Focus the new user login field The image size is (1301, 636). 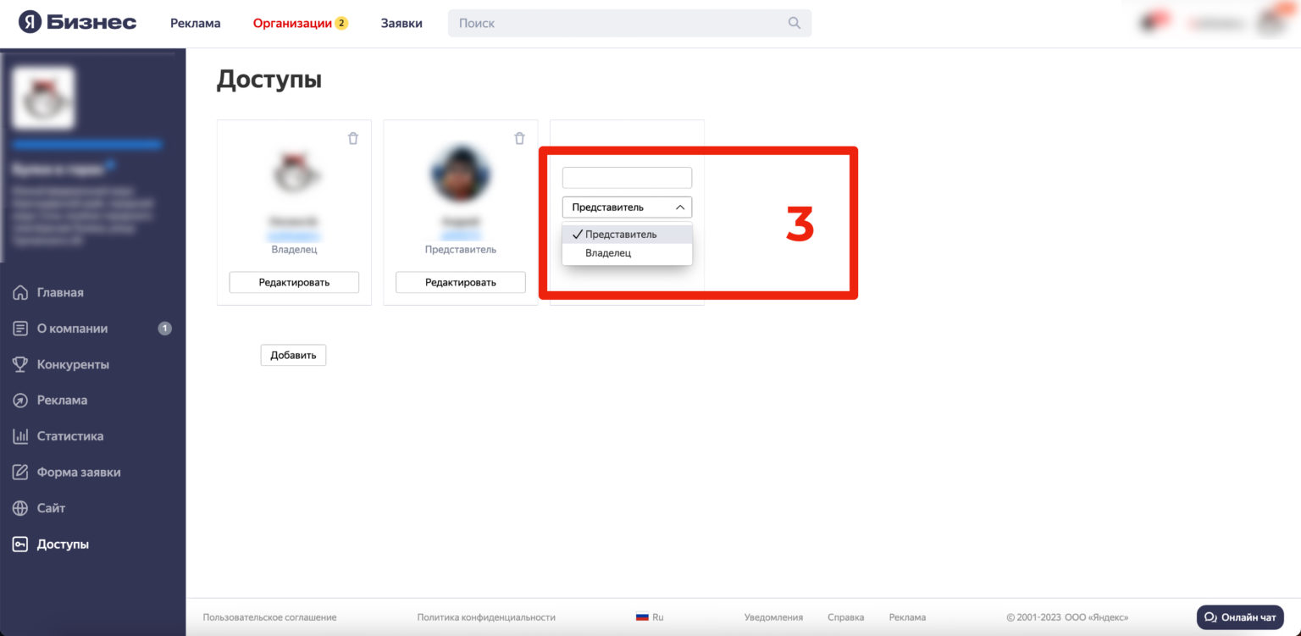pos(627,178)
